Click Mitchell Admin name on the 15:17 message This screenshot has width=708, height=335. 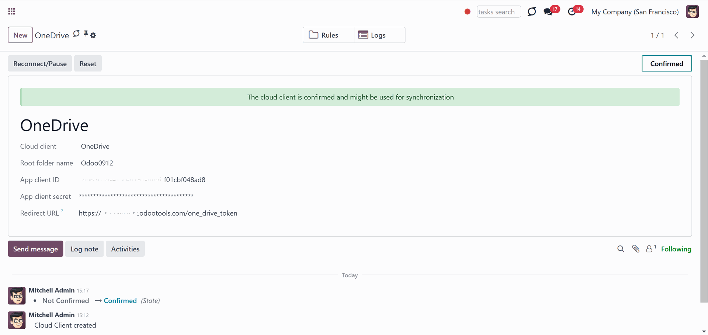coord(52,290)
